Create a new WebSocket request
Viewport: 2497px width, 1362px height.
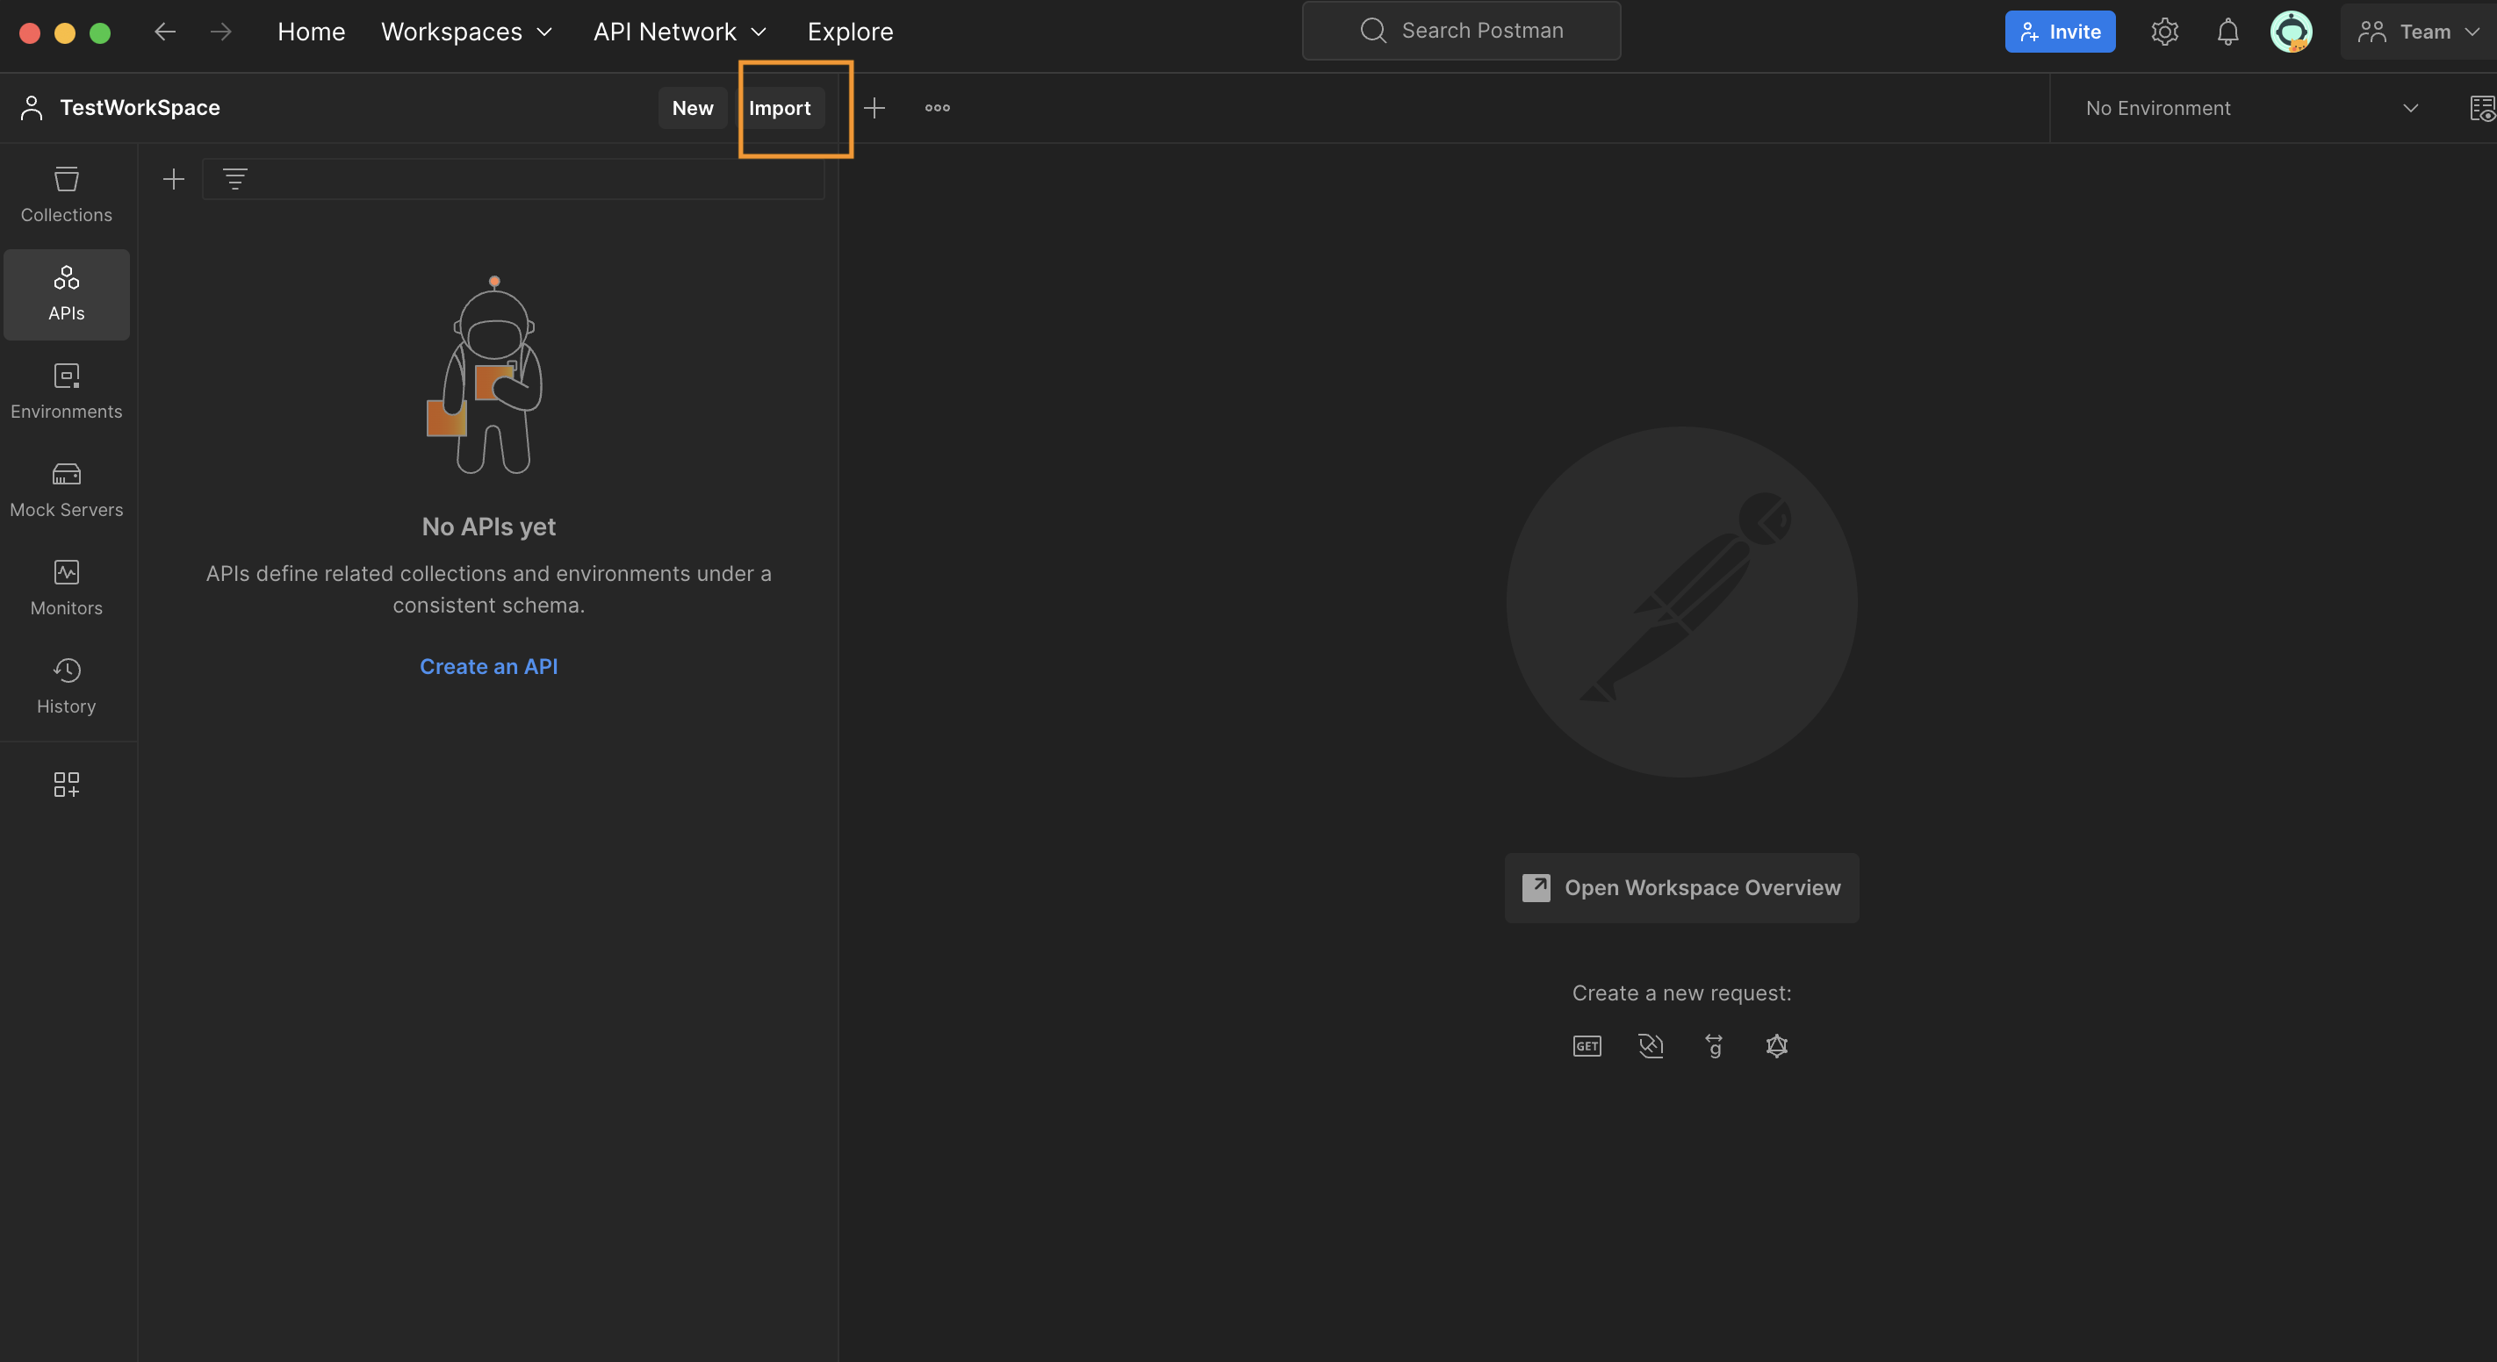click(x=1651, y=1046)
